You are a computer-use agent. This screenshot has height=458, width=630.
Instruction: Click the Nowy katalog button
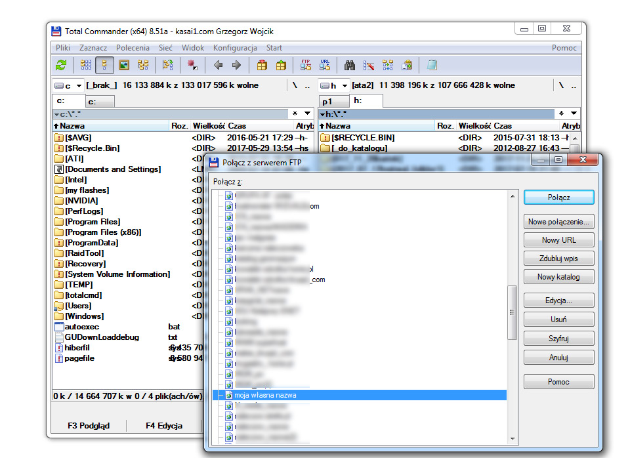(559, 277)
